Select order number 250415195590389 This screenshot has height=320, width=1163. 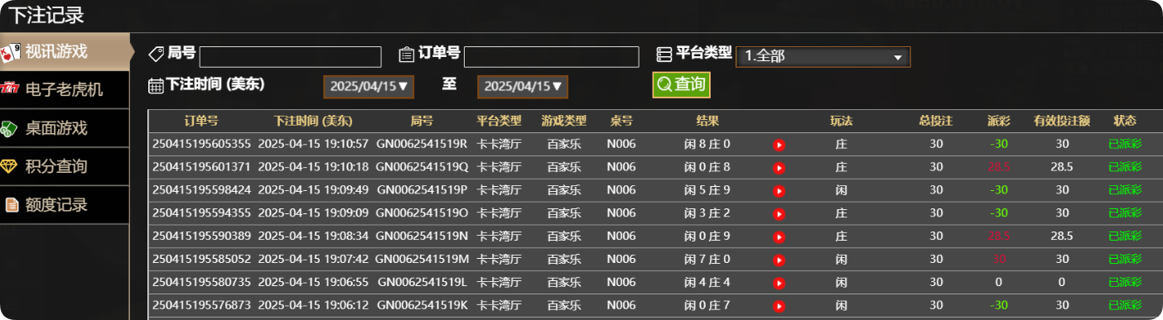(201, 236)
